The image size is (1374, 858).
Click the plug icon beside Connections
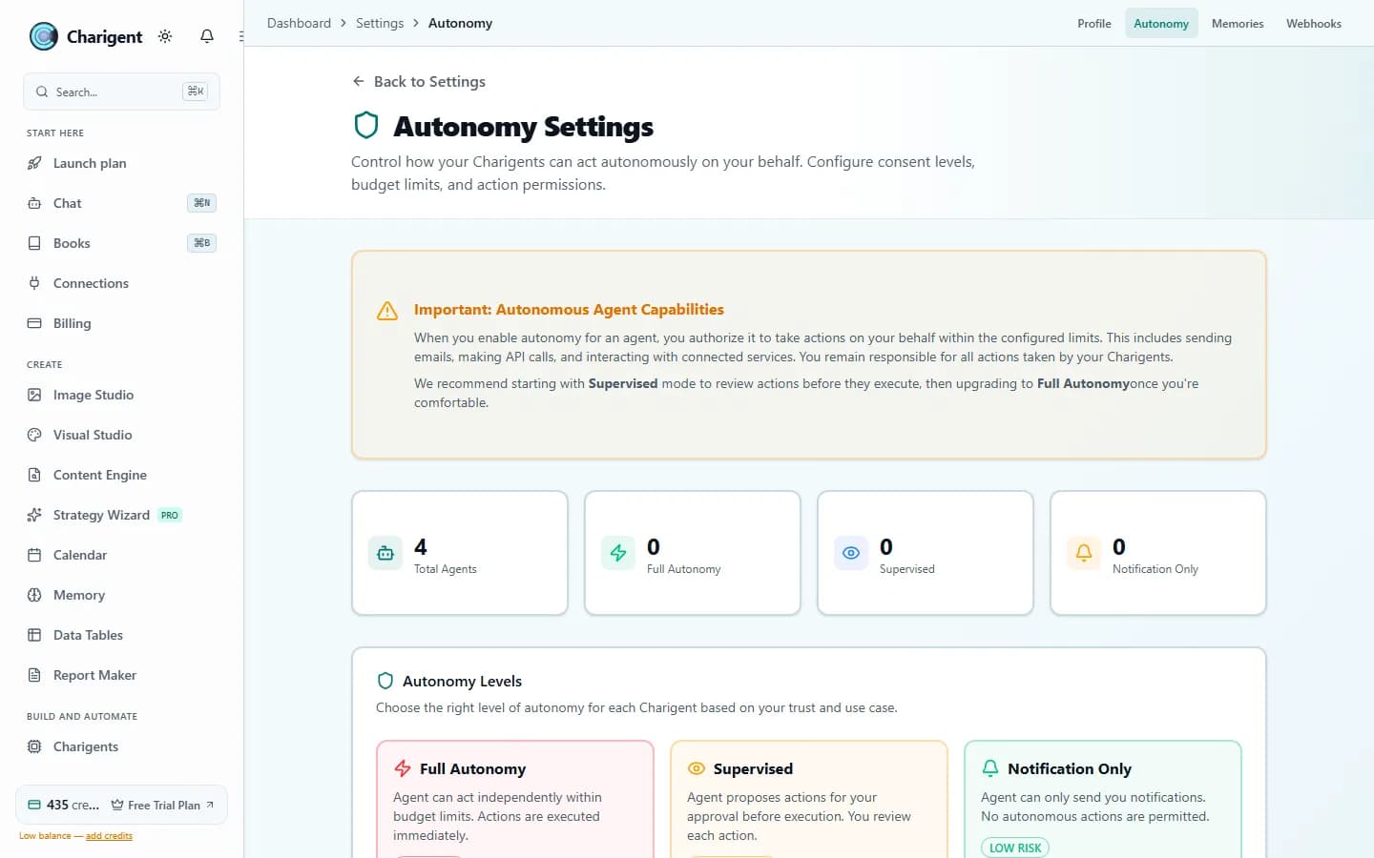pyautogui.click(x=34, y=283)
